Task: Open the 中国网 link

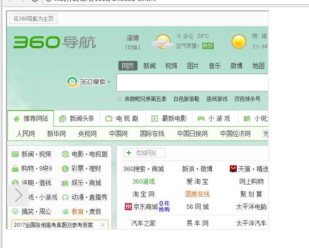Action: click(x=118, y=134)
